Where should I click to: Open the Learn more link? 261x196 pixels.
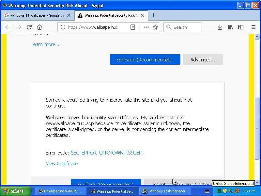coord(45,44)
